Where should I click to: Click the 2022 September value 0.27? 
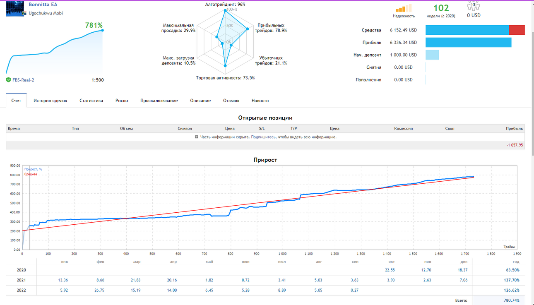click(354, 290)
